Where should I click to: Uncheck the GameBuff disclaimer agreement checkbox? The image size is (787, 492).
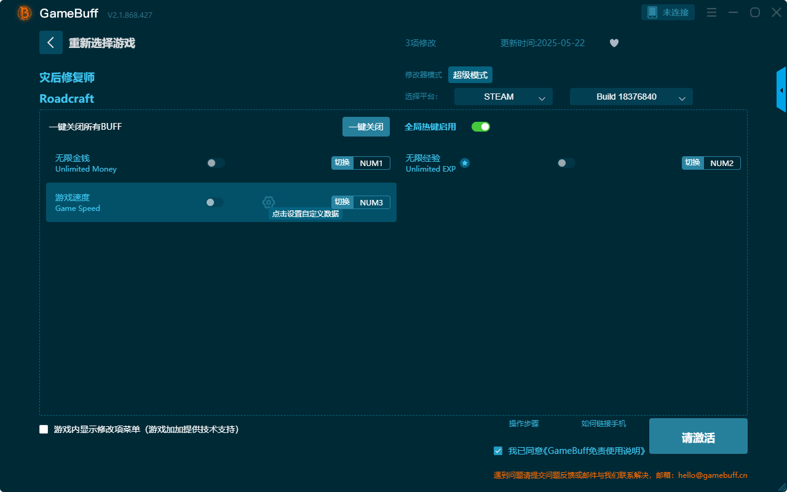coord(498,451)
